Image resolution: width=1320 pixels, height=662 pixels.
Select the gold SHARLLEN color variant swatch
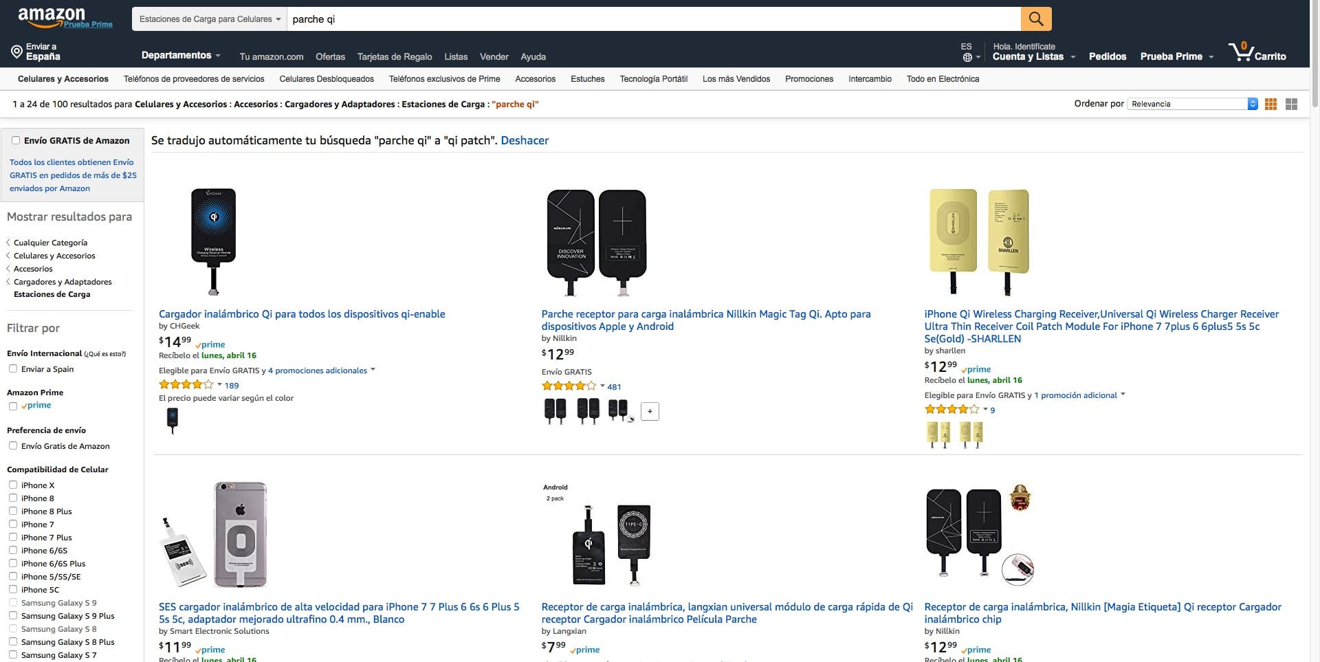(x=938, y=434)
